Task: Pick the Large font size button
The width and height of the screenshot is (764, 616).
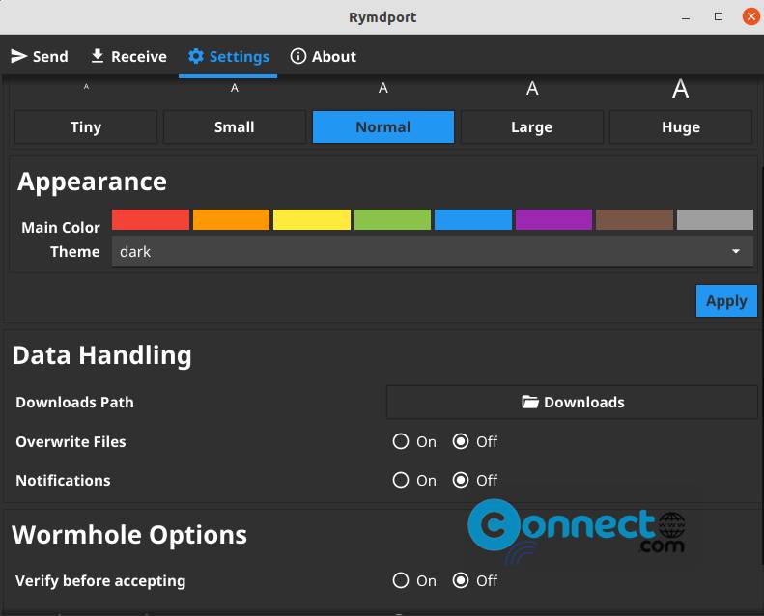Action: tap(532, 127)
